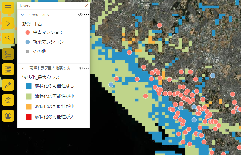Screen dimensions: 241x155
Task: Click the Layers panel title
Action: (x=25, y=6)
